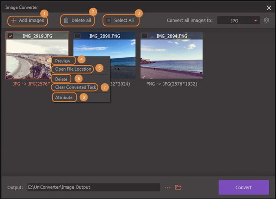The width and height of the screenshot is (276, 199).
Task: Click the plus icon for Add Images
Action: (14, 21)
